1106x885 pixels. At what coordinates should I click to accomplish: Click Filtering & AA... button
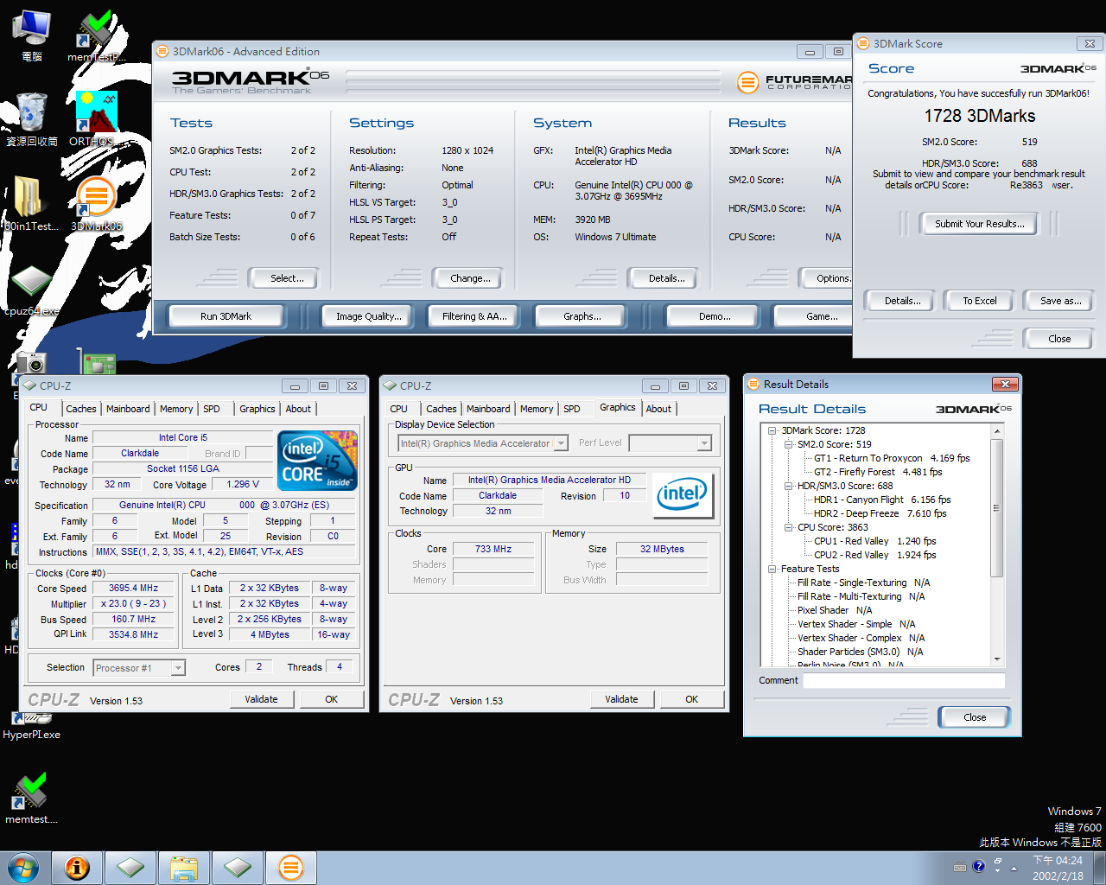[x=475, y=316]
